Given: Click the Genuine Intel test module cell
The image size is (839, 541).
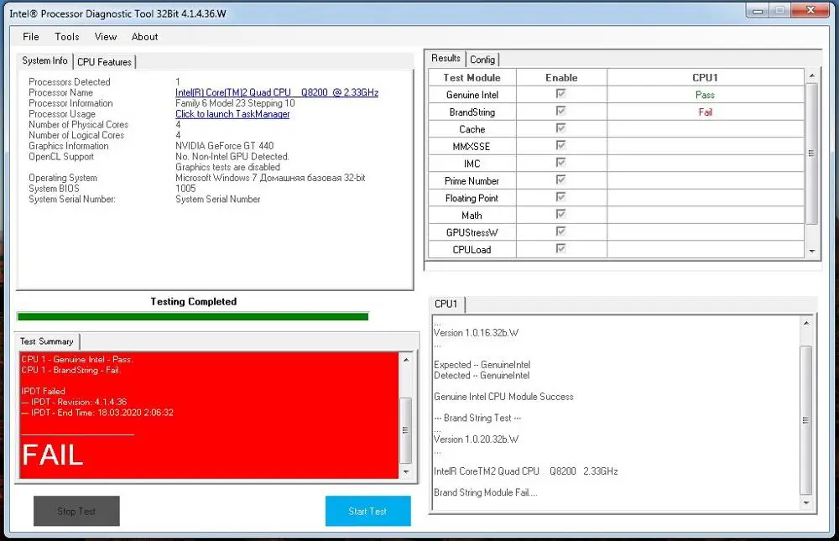Looking at the screenshot, I should click(x=472, y=95).
